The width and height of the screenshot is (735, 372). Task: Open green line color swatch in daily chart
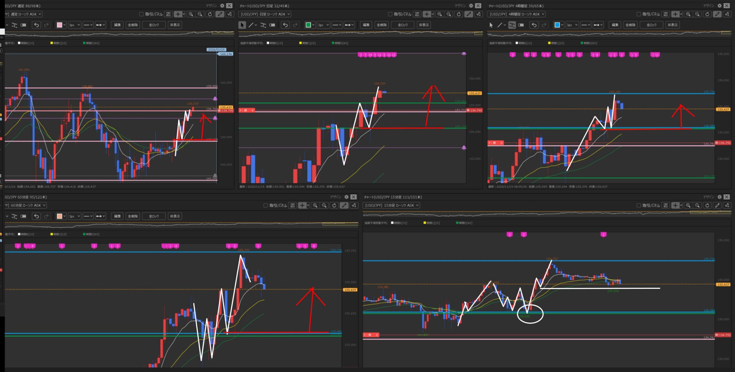click(x=308, y=25)
